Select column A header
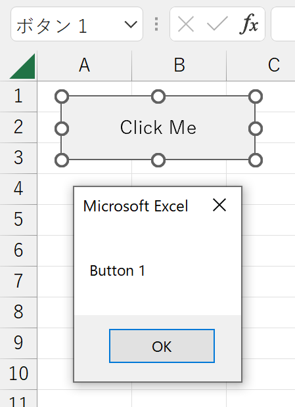This screenshot has height=407, width=295. 85,66
